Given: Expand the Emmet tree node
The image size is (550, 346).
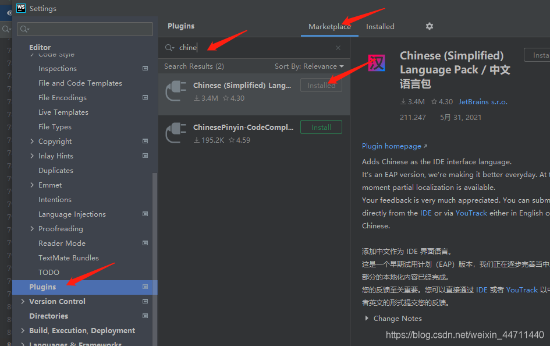Looking at the screenshot, I should click(32, 185).
